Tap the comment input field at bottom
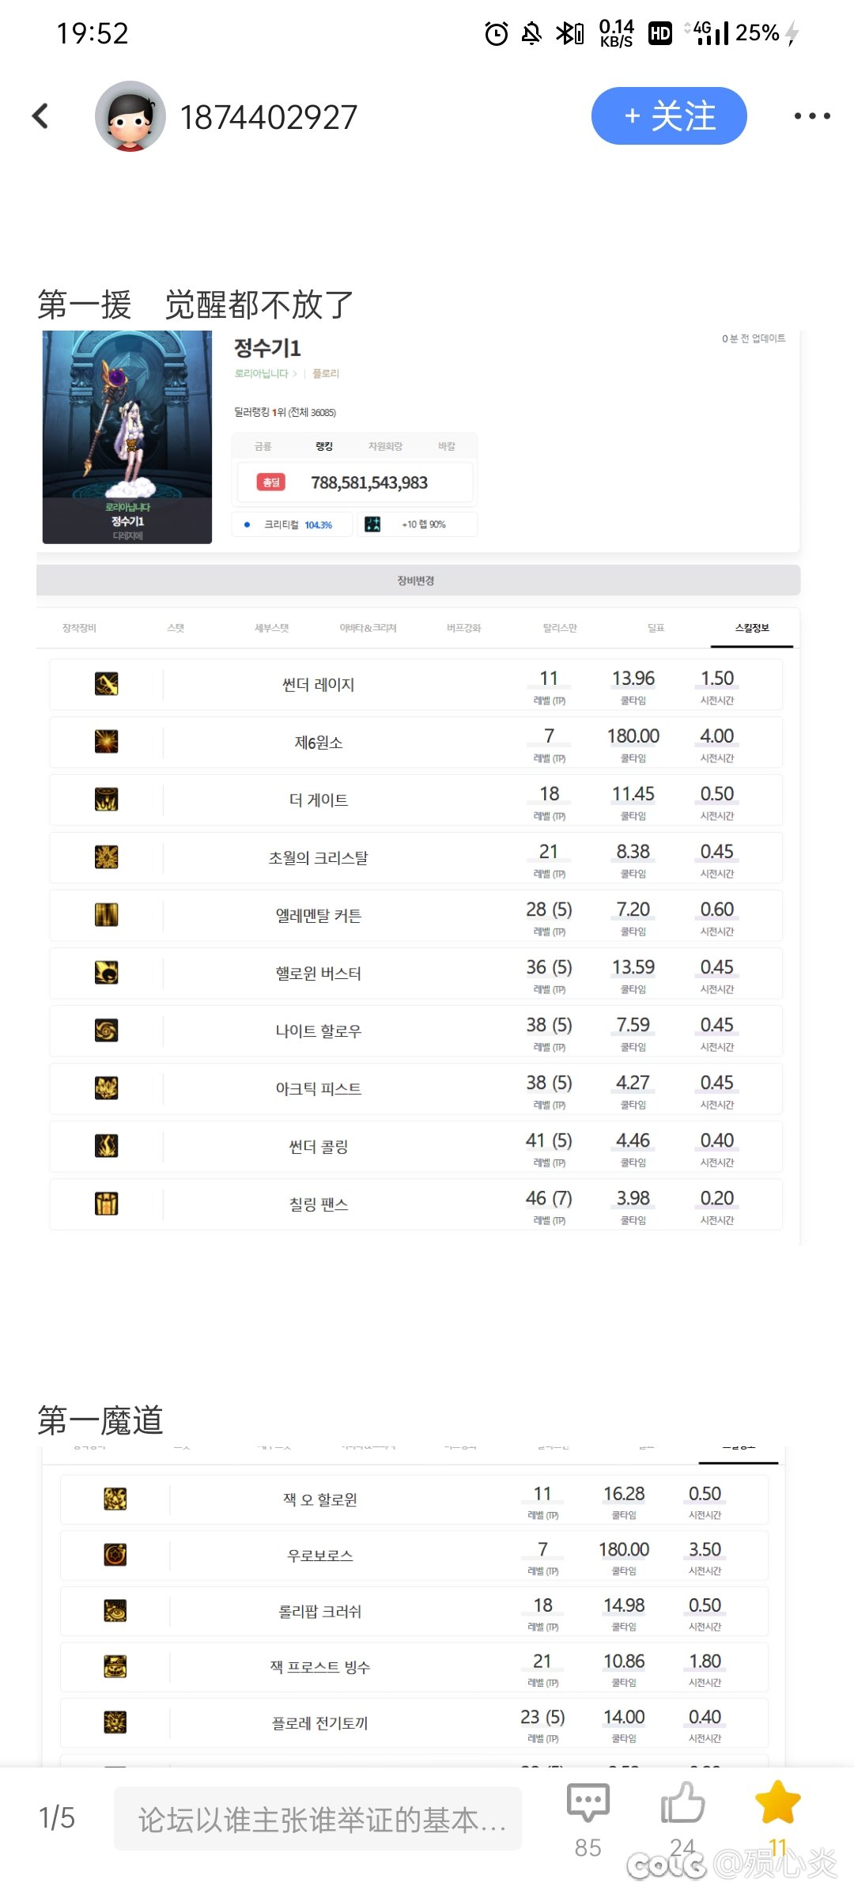854x1898 pixels. (x=318, y=1819)
